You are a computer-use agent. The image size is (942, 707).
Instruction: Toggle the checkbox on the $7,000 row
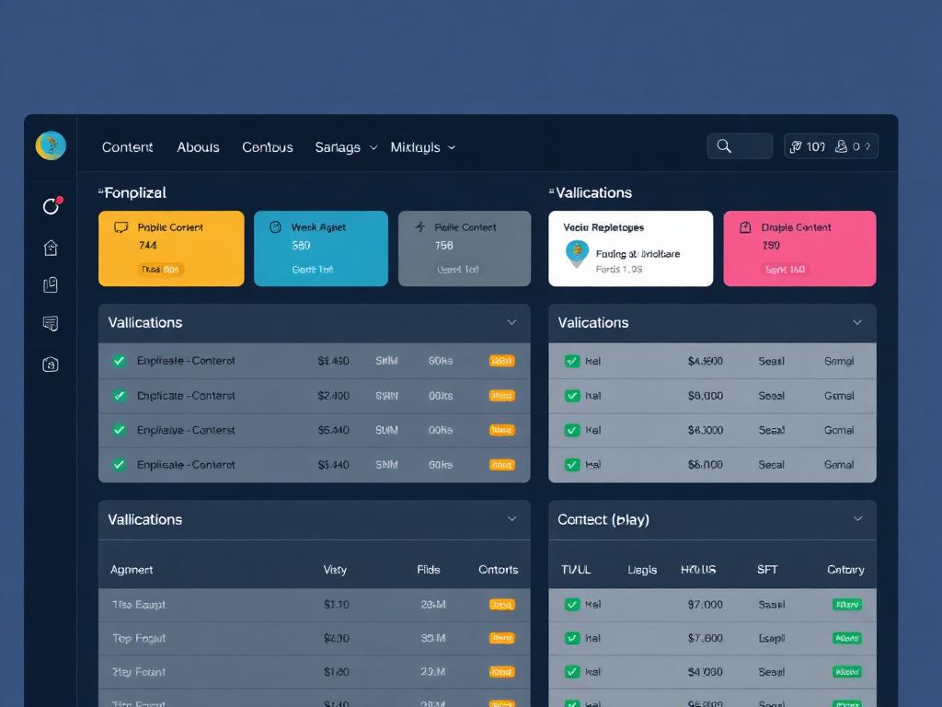(571, 605)
